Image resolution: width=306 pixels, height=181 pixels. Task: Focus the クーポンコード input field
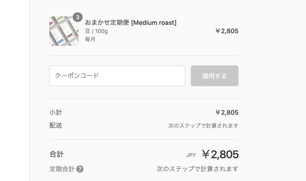[117, 76]
